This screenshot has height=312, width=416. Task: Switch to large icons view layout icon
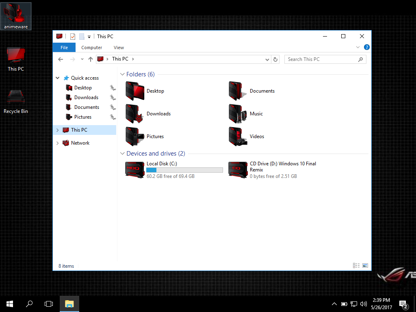click(x=365, y=266)
